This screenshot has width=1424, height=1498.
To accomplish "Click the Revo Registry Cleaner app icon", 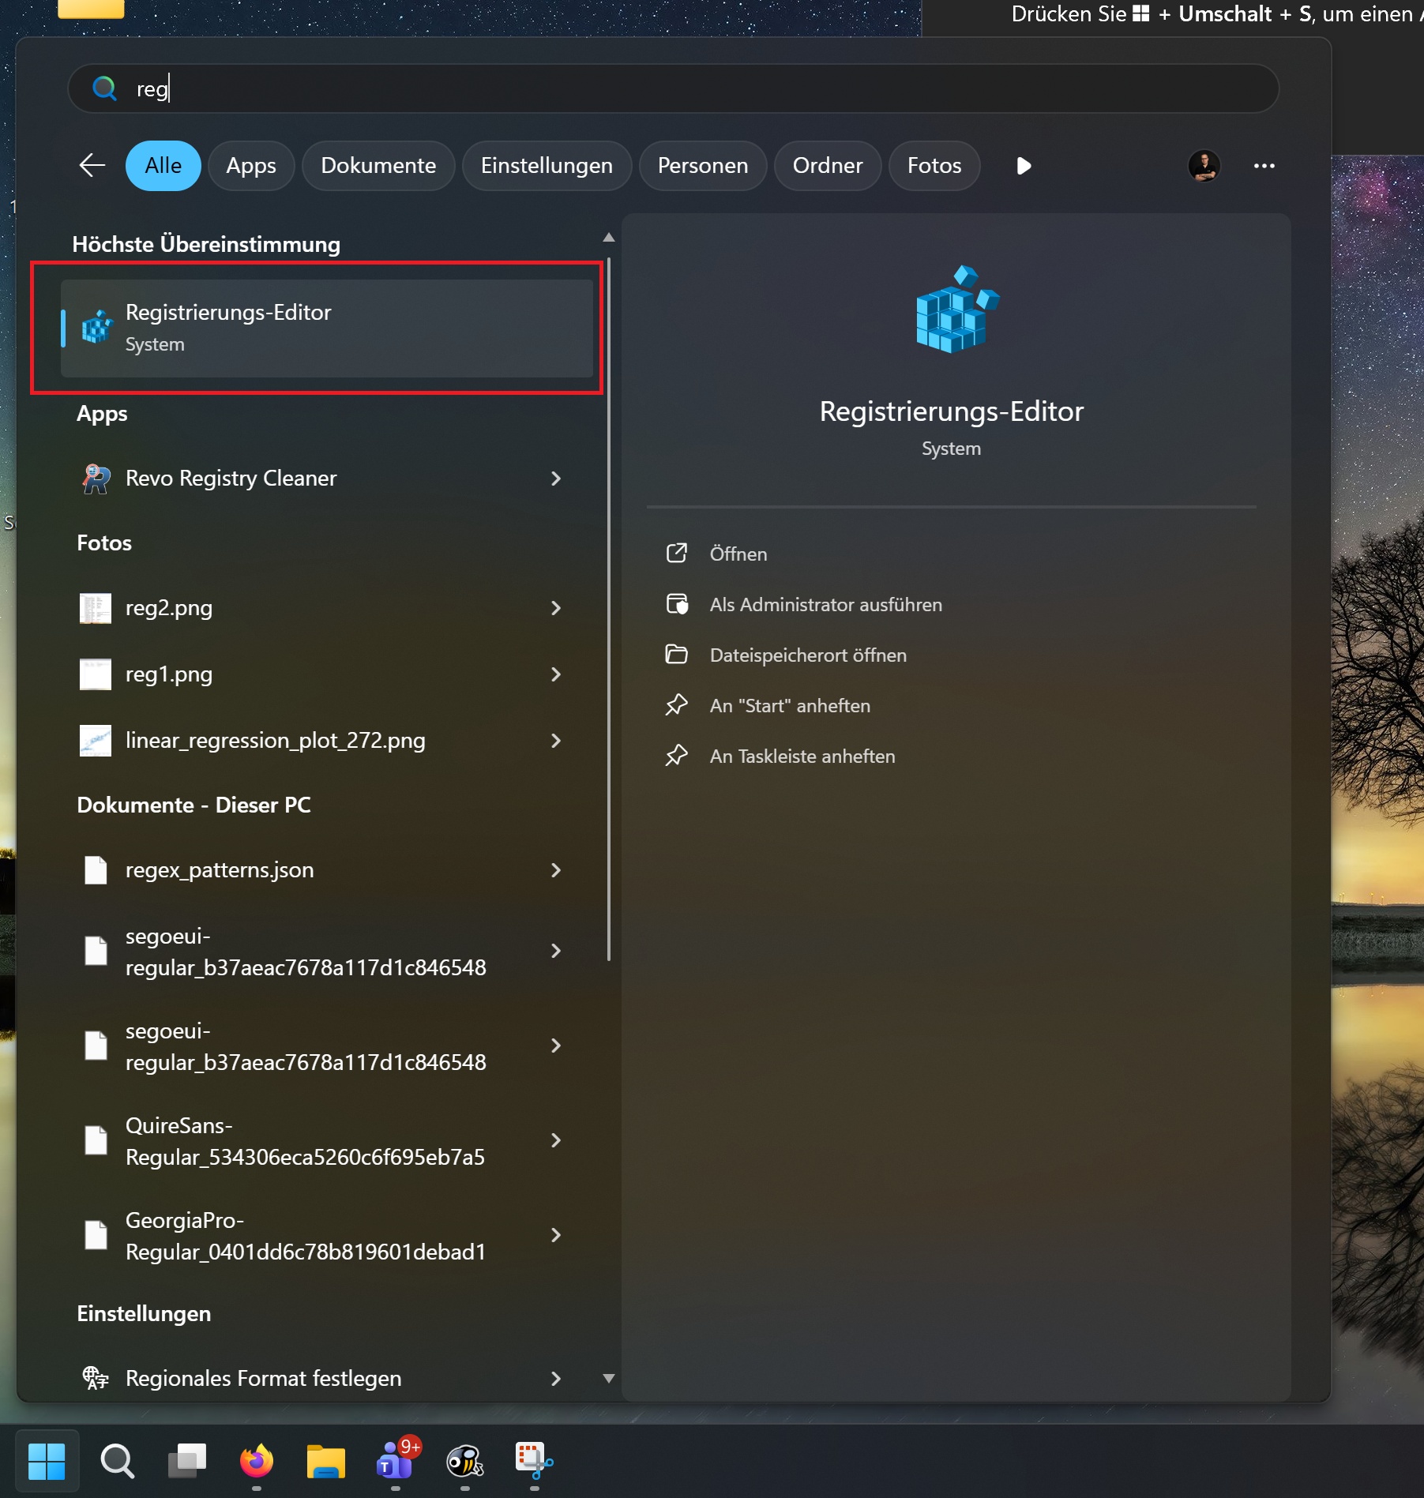I will pyautogui.click(x=96, y=479).
